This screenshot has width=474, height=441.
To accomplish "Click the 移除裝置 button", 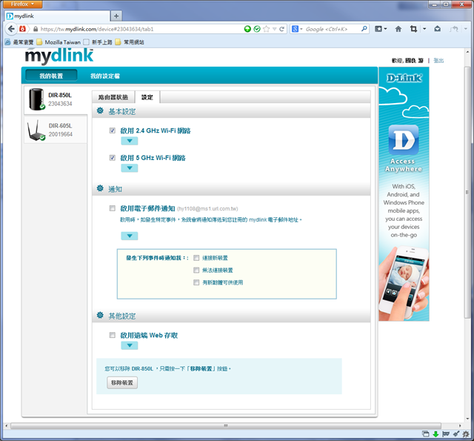I will click(x=122, y=382).
